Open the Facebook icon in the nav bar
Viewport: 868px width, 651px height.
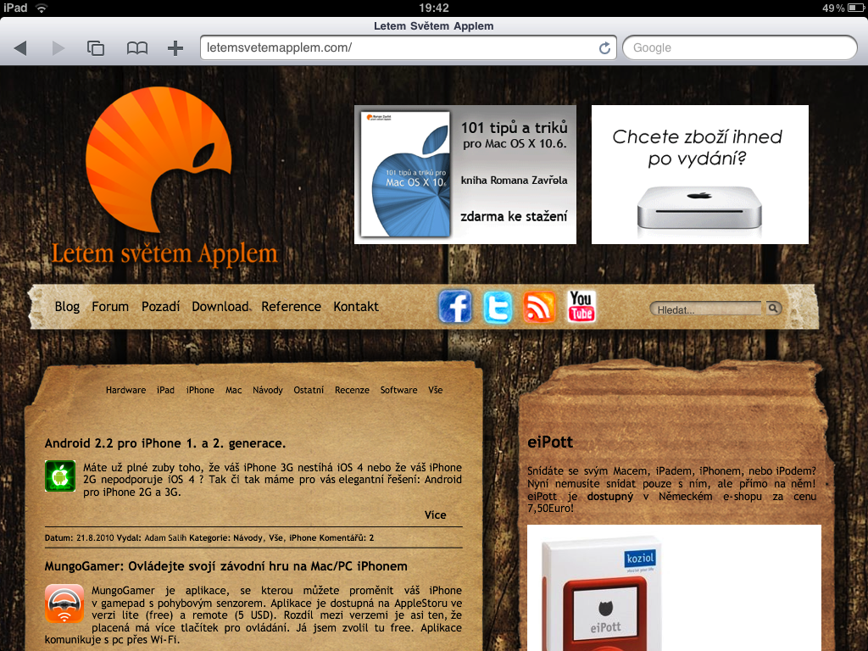tap(455, 306)
